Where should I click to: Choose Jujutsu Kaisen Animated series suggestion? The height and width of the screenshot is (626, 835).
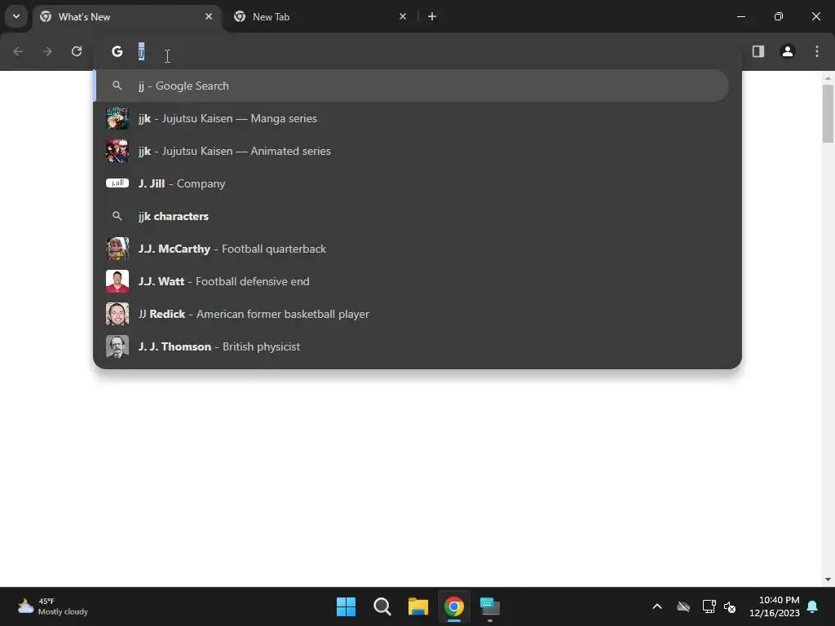[x=411, y=151]
